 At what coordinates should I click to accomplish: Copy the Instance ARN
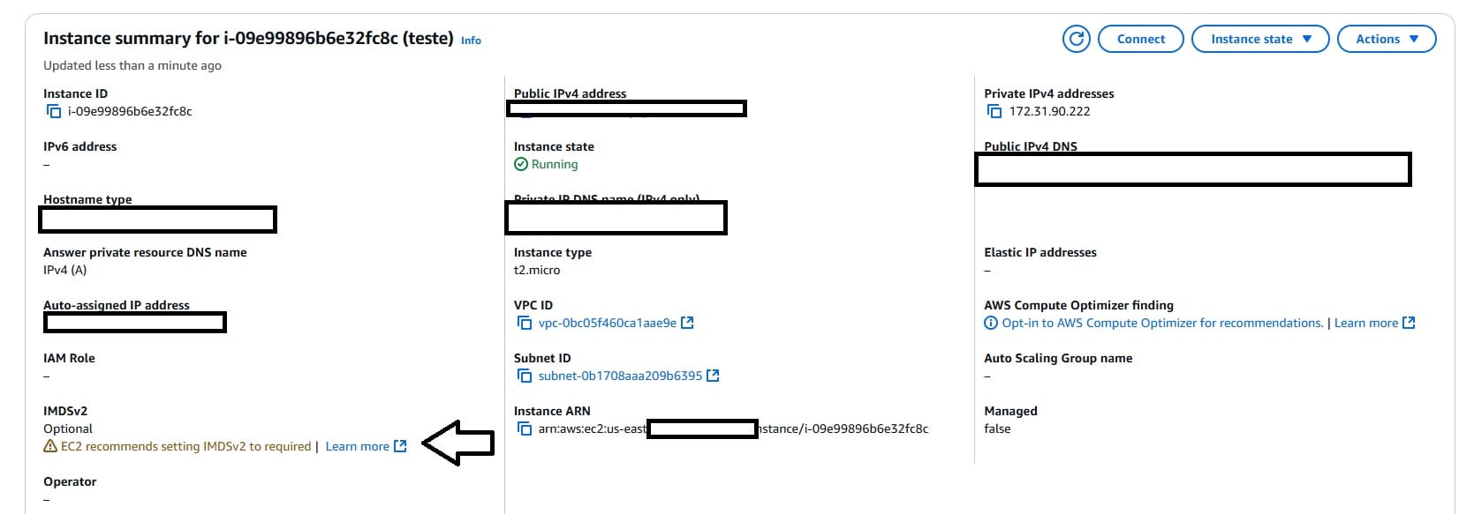click(x=525, y=428)
